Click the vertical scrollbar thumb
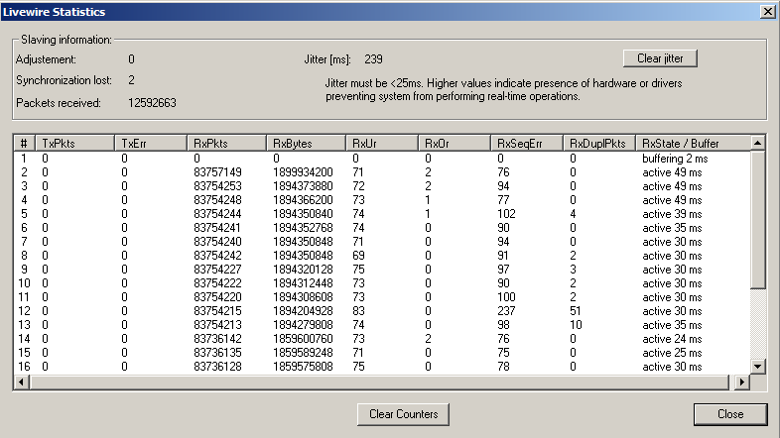This screenshot has width=780, height=438. point(757,220)
